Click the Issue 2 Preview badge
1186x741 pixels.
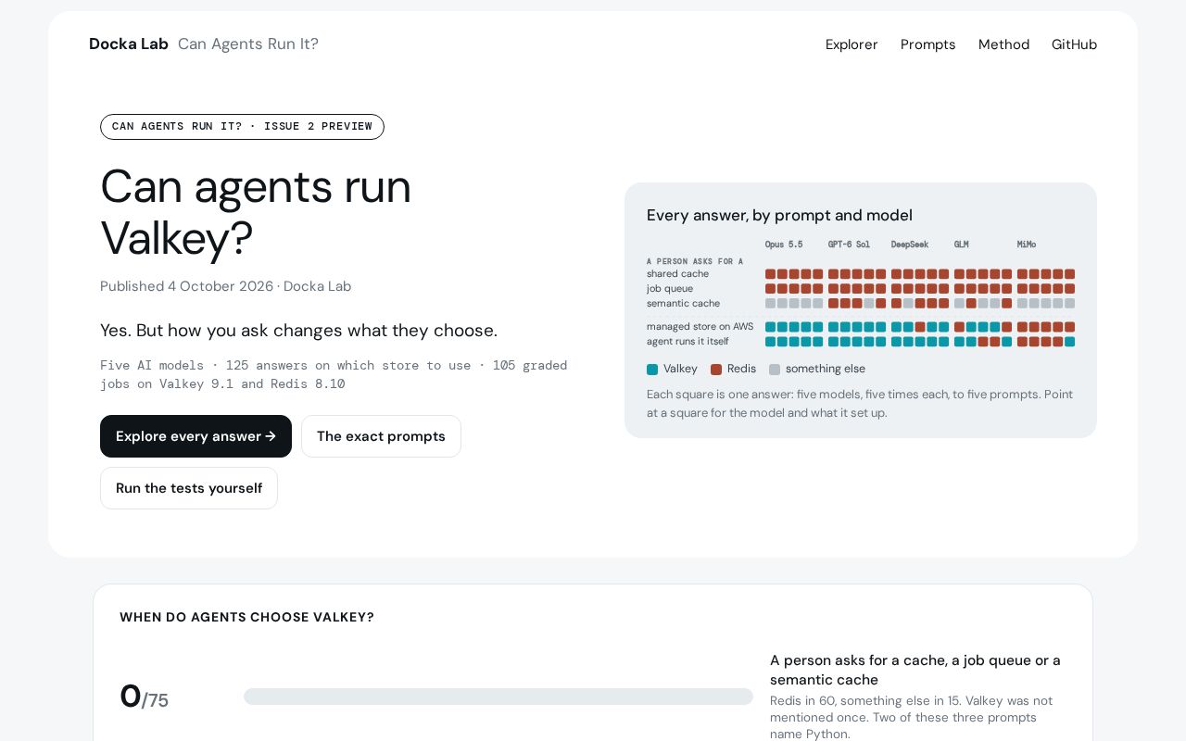[242, 127]
